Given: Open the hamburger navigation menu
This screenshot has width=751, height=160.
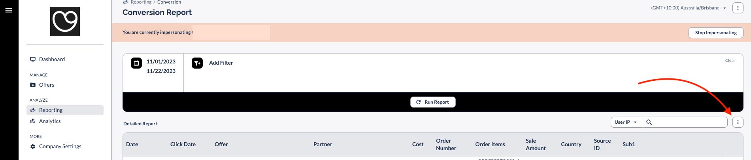Looking at the screenshot, I should (x=9, y=10).
